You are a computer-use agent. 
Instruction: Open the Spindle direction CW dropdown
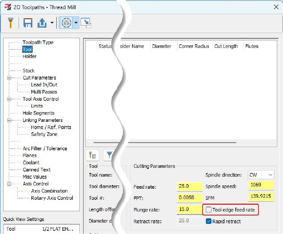(x=261, y=175)
